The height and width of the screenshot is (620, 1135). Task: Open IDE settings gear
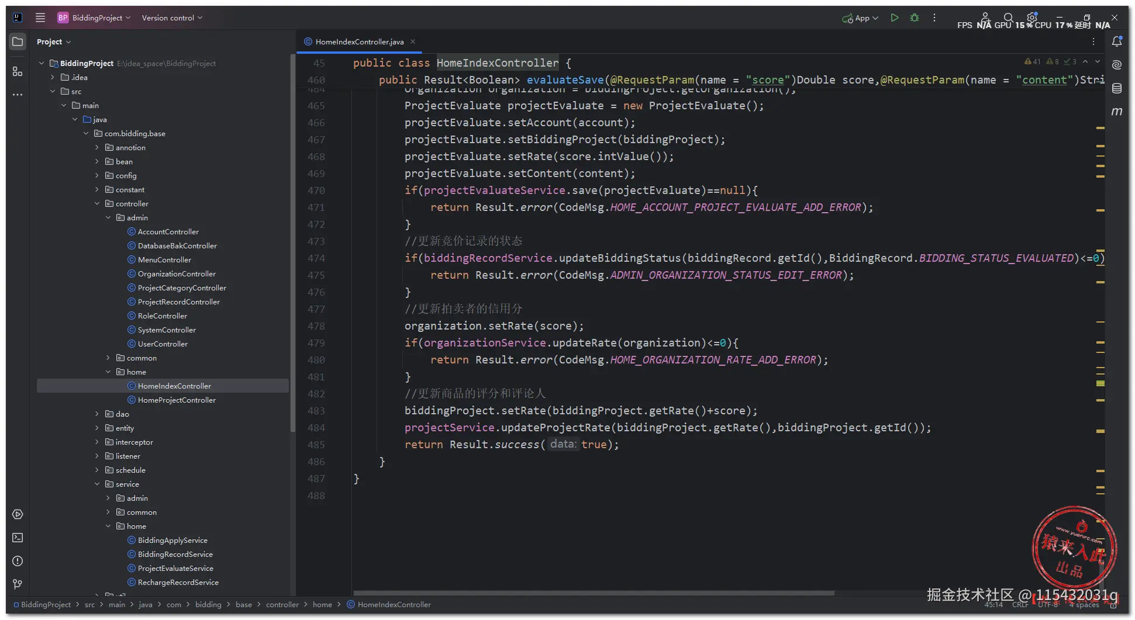(1032, 18)
